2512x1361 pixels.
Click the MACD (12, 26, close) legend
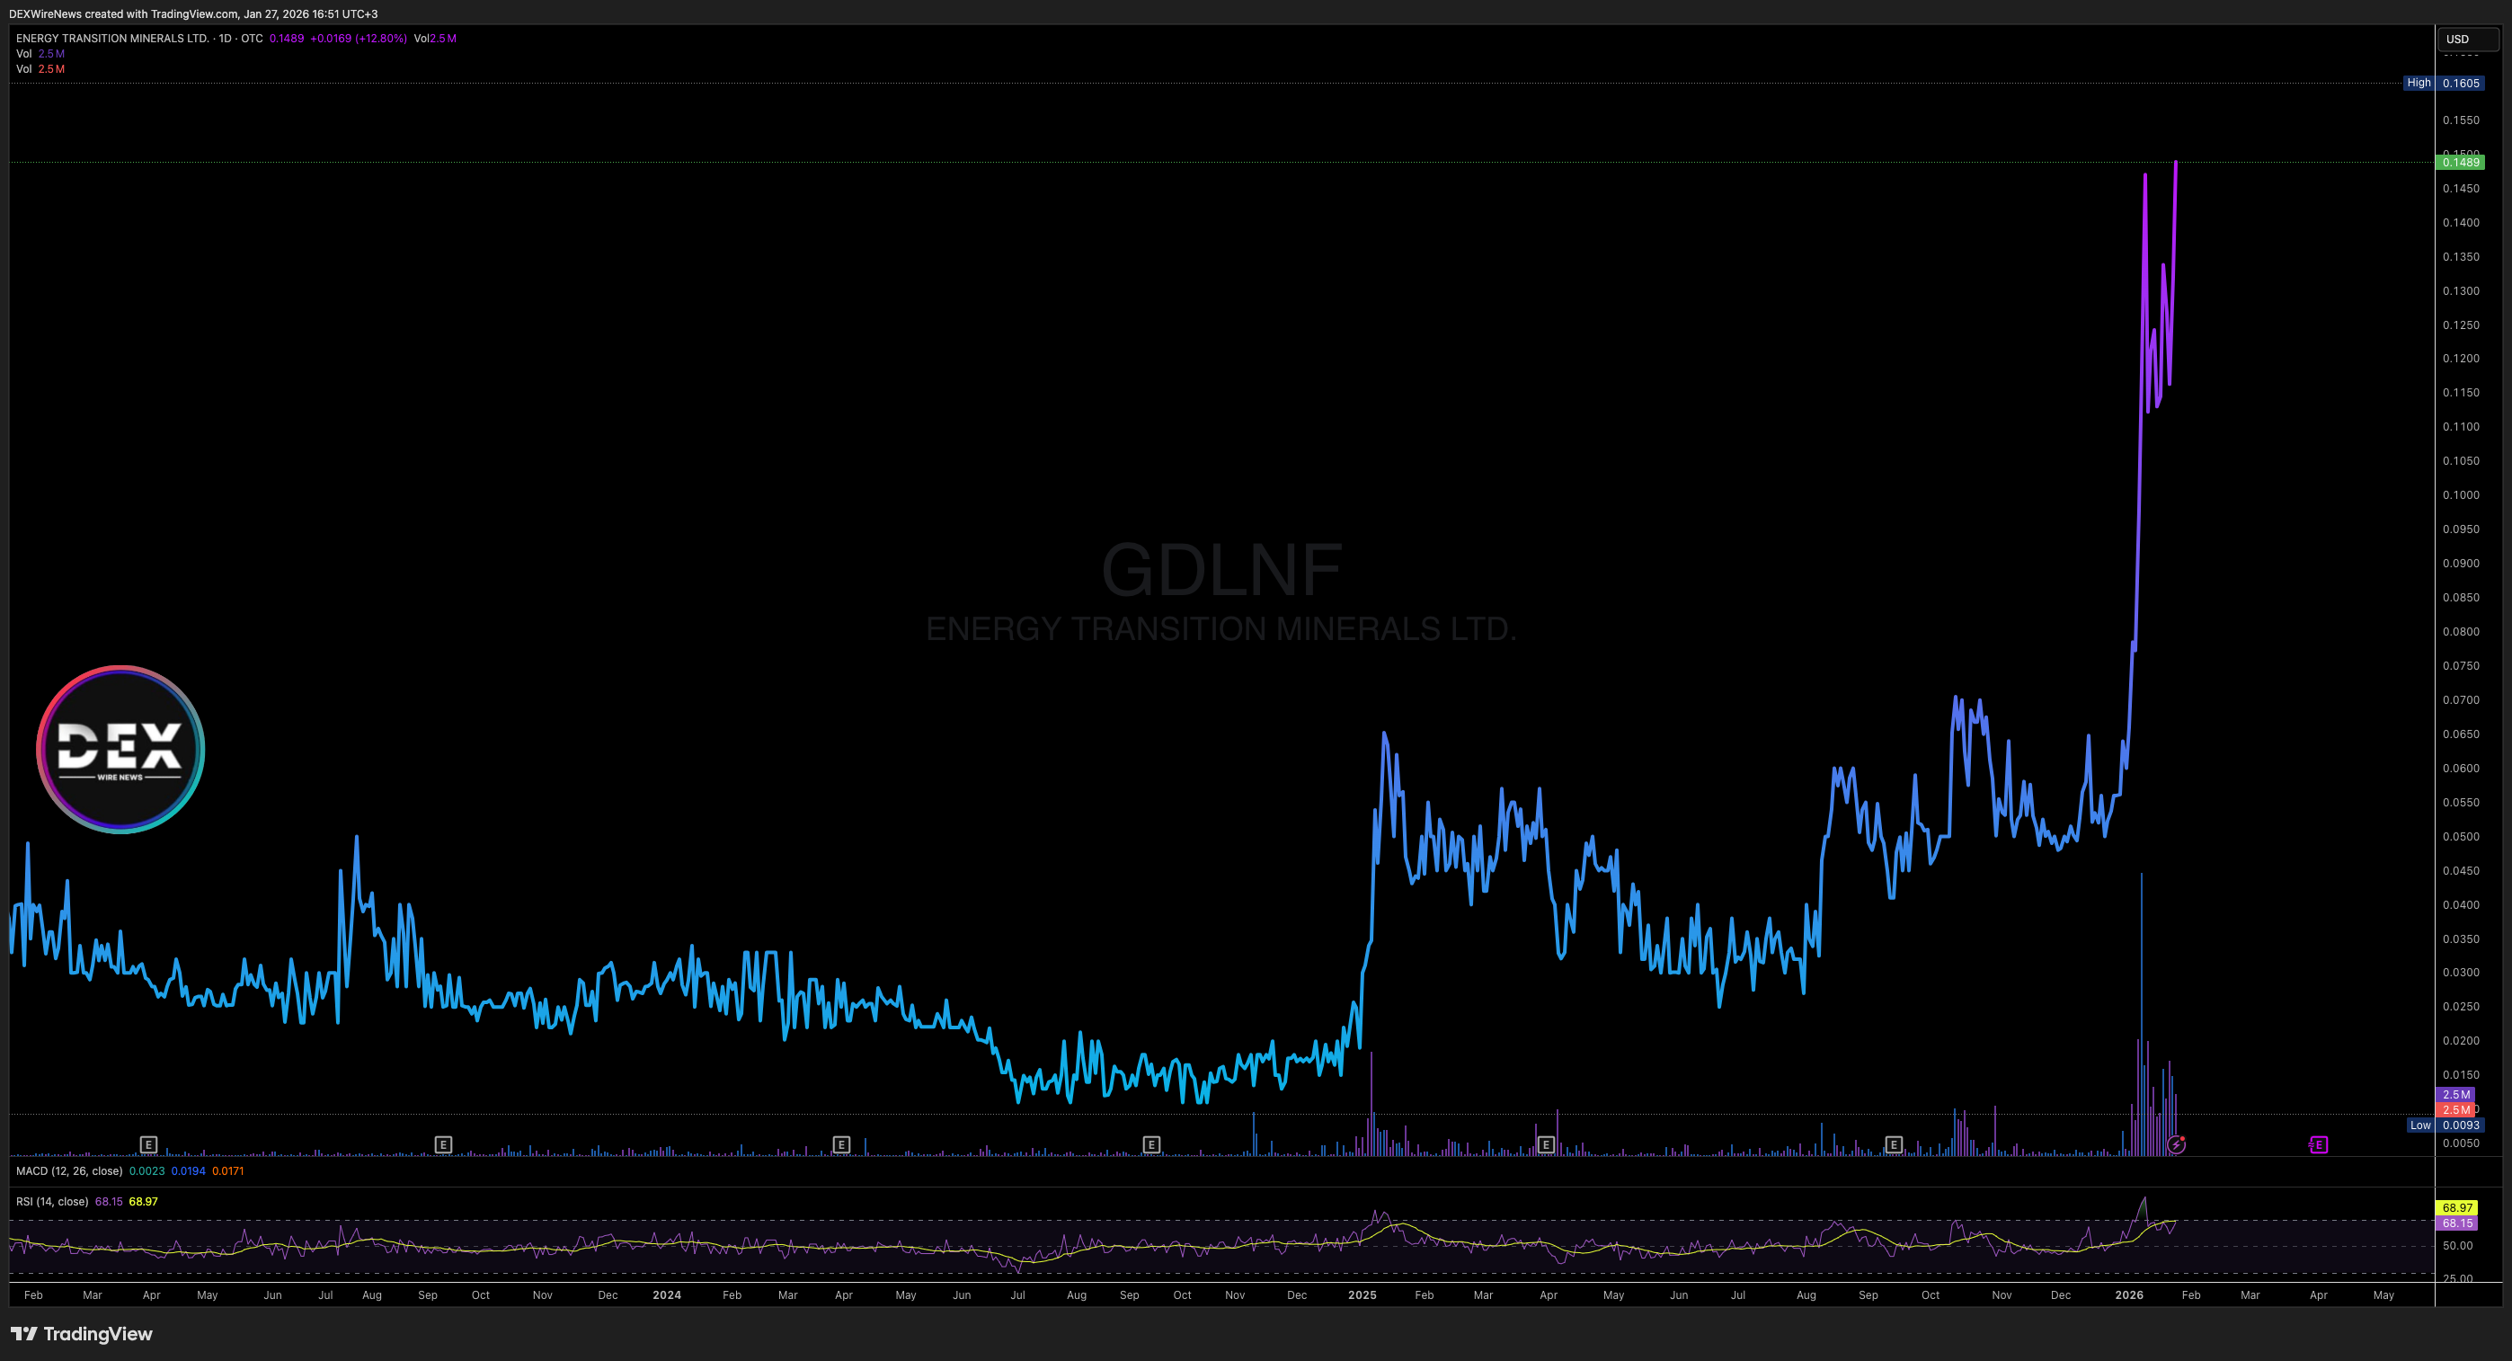pyautogui.click(x=69, y=1170)
